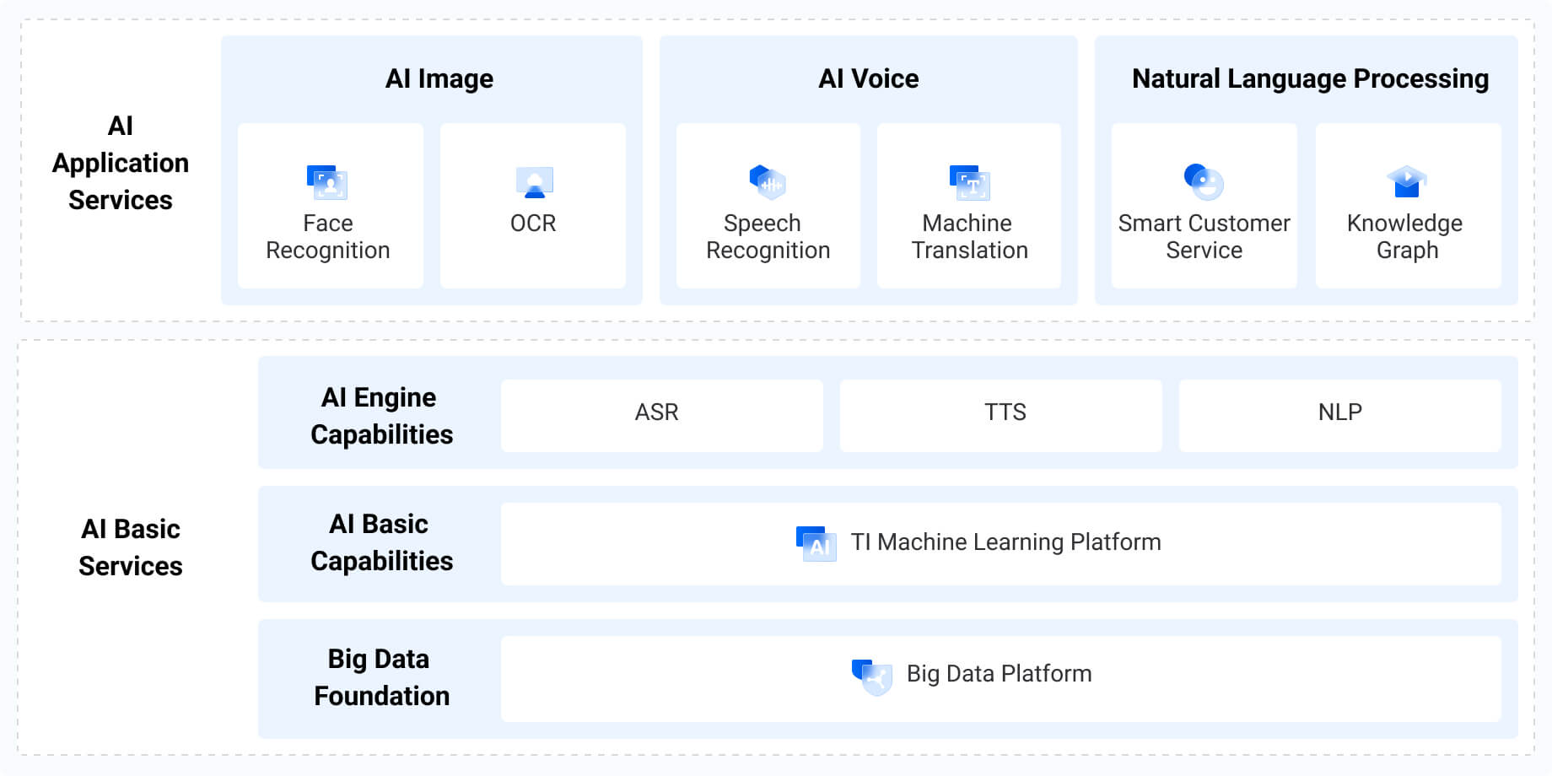Open Big Data Platform label

pyautogui.click(x=999, y=674)
